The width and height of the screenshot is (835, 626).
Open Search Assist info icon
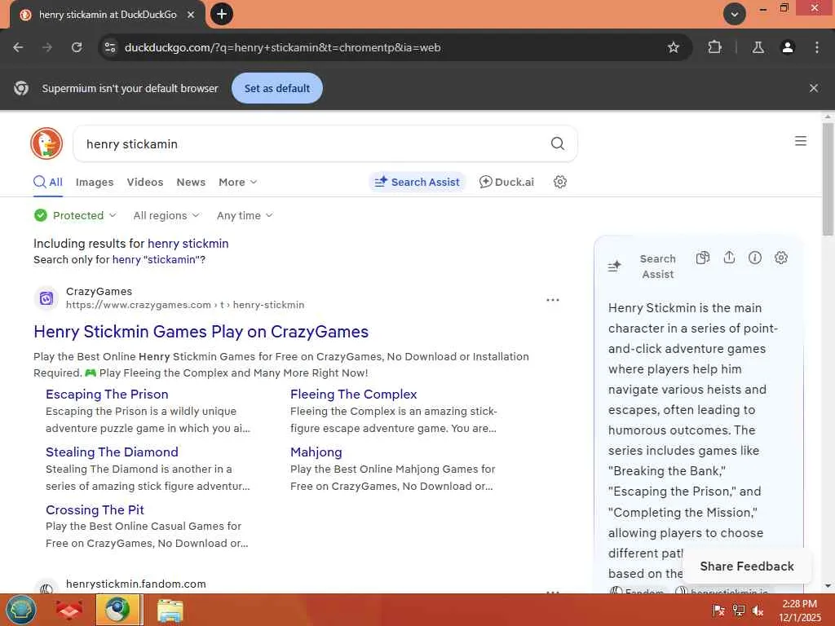coord(754,258)
